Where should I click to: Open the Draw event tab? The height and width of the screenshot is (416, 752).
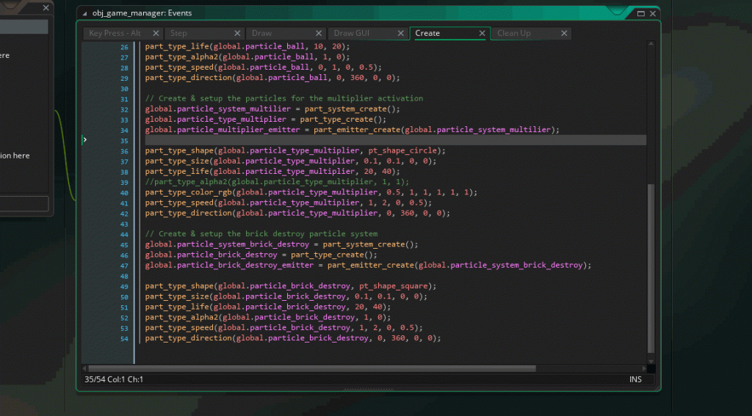[x=262, y=33]
